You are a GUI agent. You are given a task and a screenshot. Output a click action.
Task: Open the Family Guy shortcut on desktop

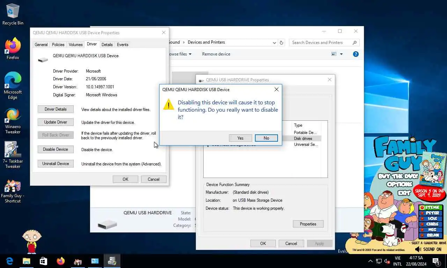13,191
